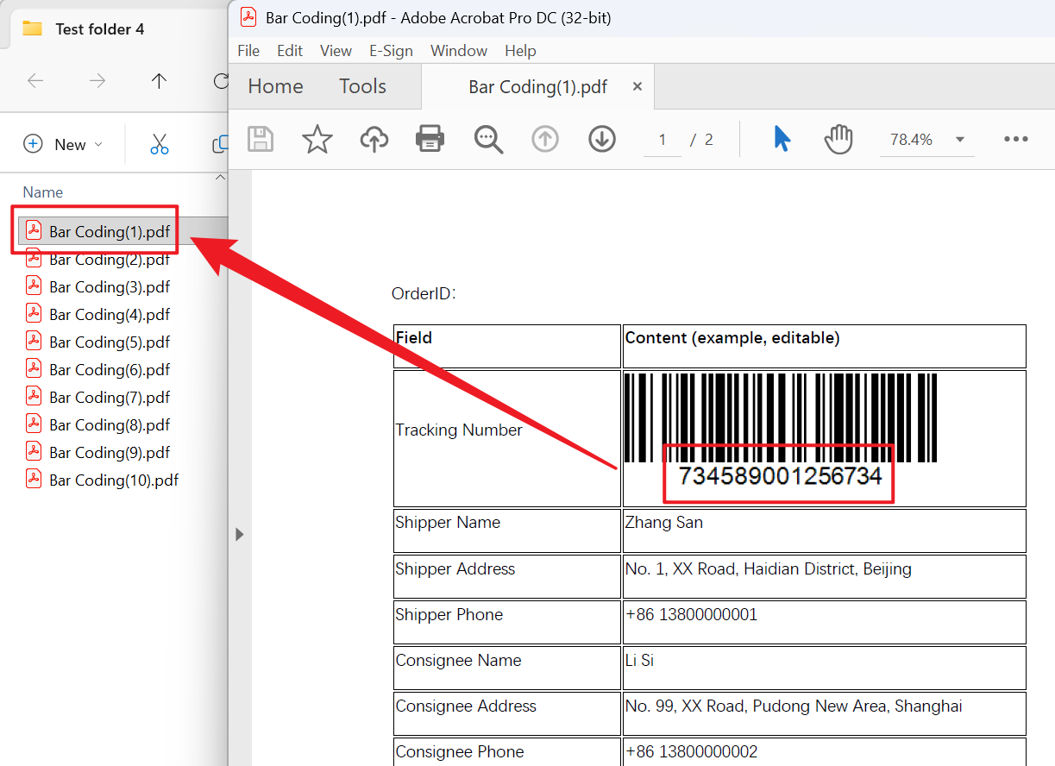
Task: Click the magnifier find text icon
Action: (488, 139)
